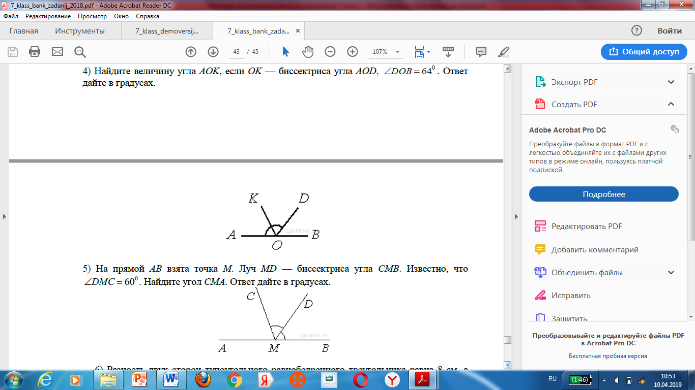Viewport: 695px width, 390px height.
Task: Expand the left navigation pane arrow
Action: tap(5, 216)
